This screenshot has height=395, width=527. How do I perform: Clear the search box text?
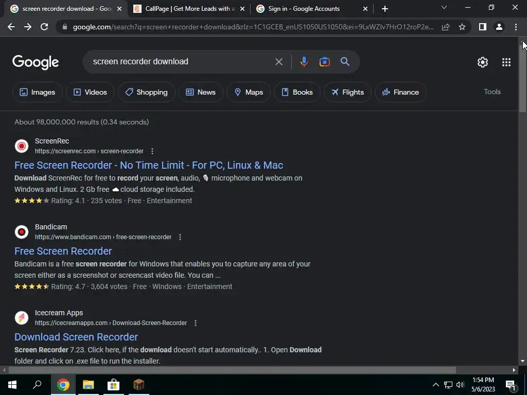click(279, 62)
